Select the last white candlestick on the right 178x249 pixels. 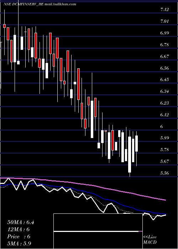tap(136, 144)
